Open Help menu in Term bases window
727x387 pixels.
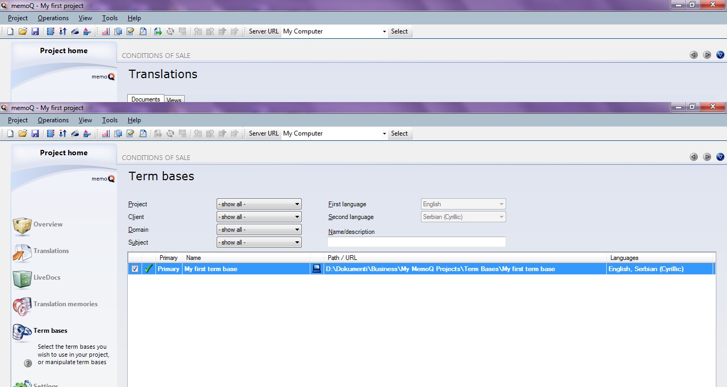(x=134, y=120)
